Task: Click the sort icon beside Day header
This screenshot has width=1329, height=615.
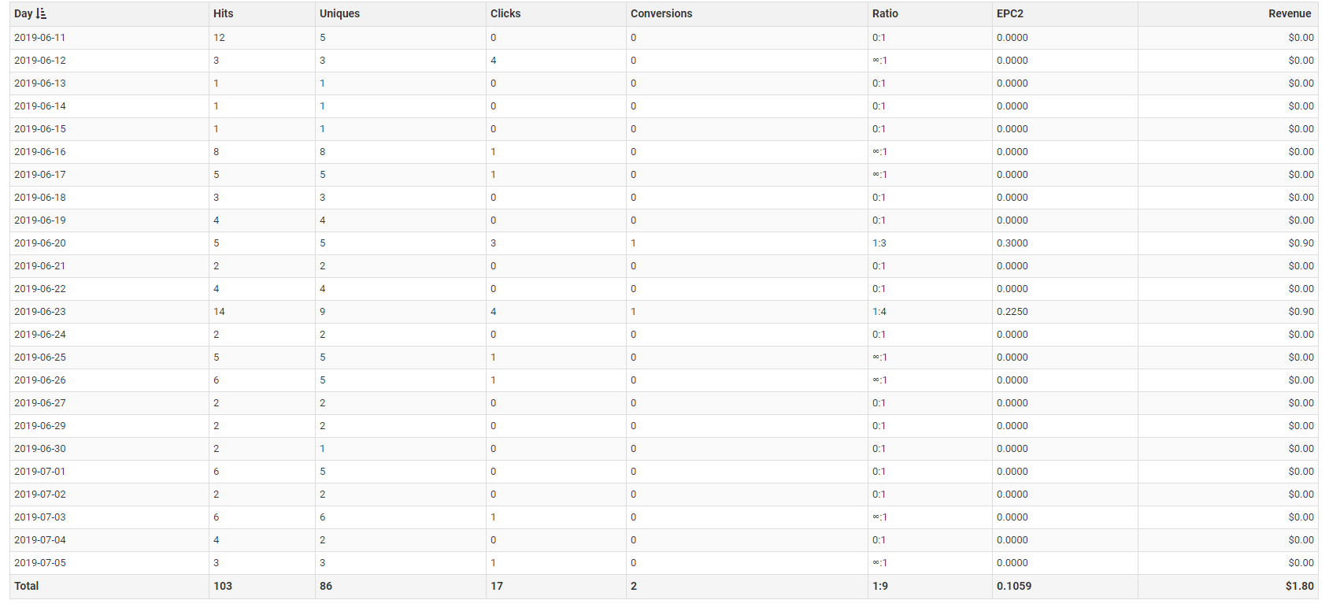Action: 42,13
